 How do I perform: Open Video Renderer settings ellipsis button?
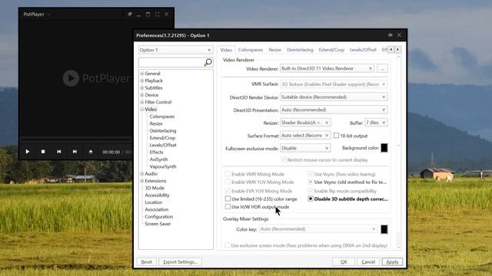[x=383, y=68]
